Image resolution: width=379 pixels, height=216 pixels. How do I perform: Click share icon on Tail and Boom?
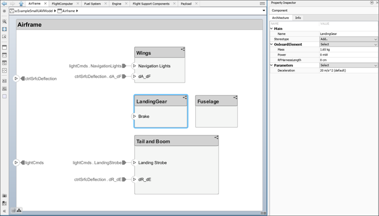click(x=216, y=138)
